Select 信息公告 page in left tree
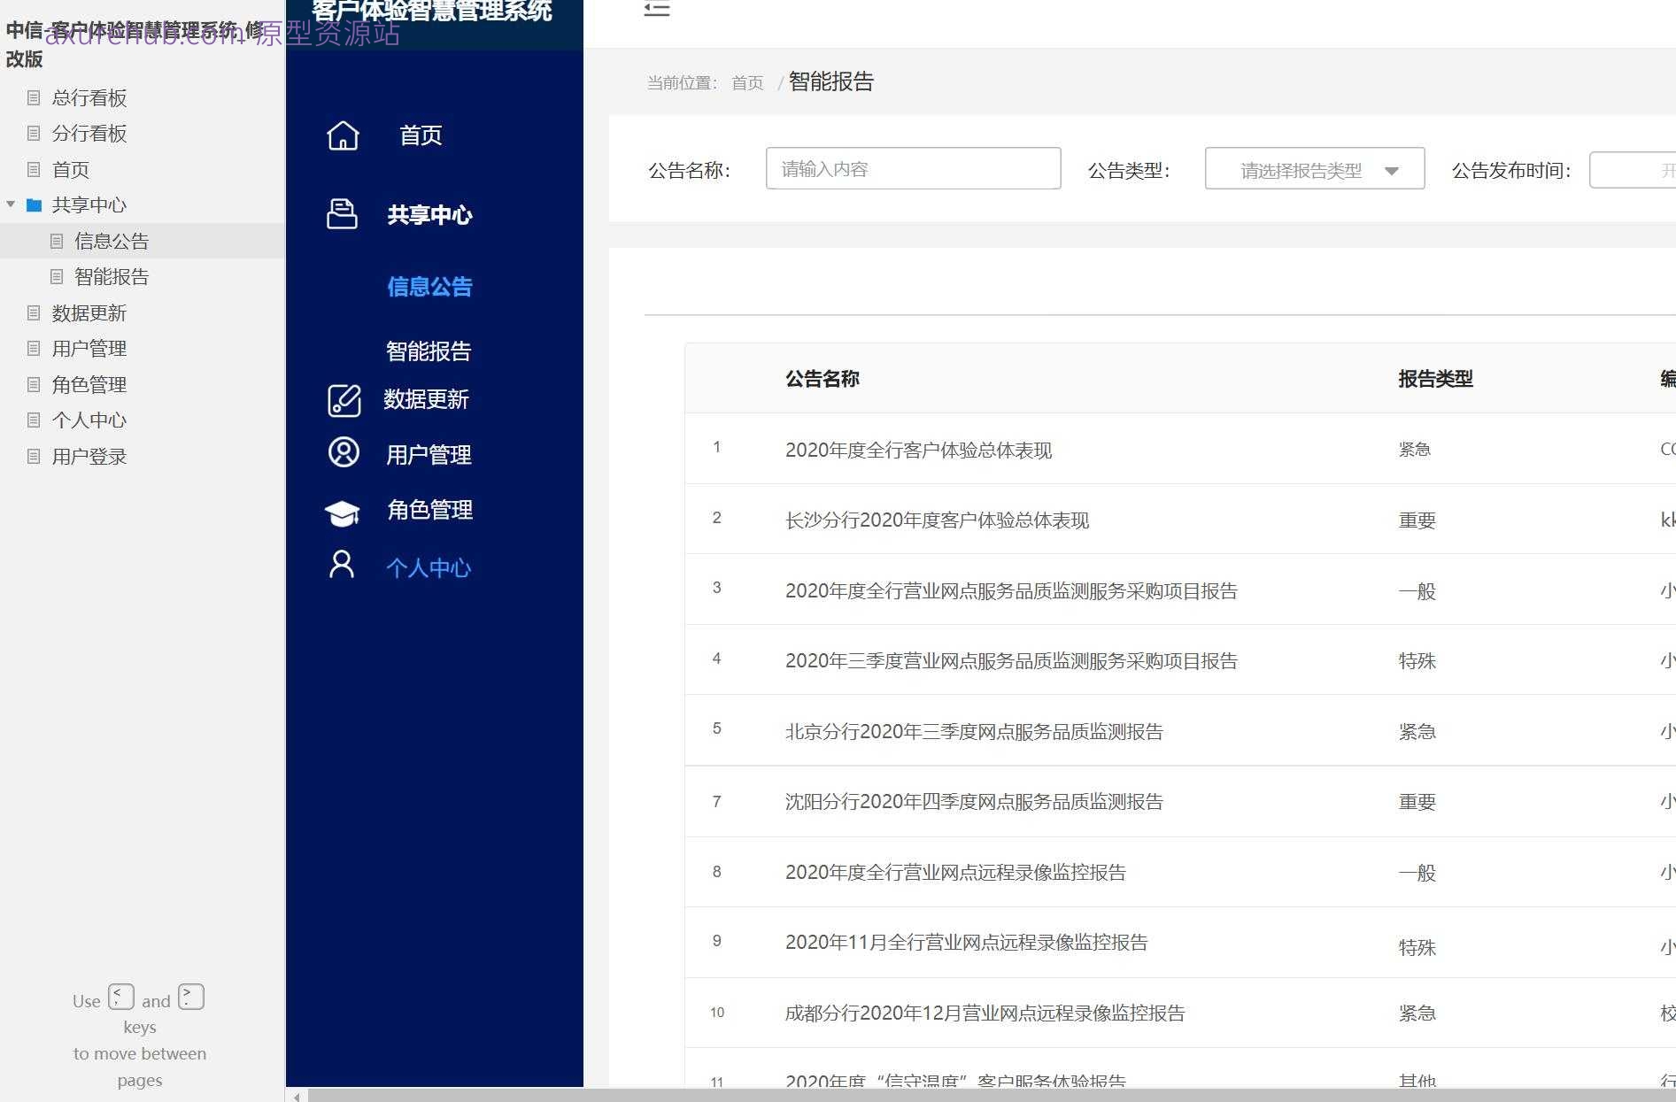The image size is (1676, 1102). 112,241
